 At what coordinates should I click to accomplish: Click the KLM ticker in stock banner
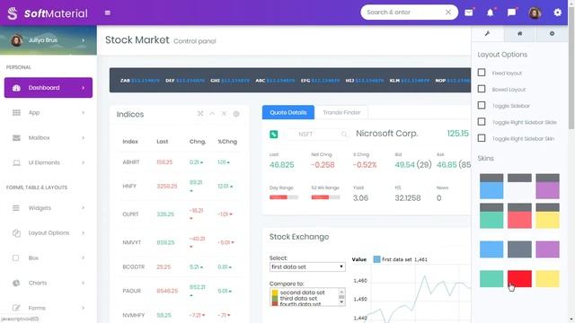[x=394, y=81]
